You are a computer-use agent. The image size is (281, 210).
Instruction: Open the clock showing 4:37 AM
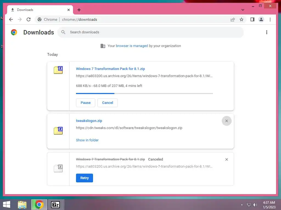tap(269, 205)
